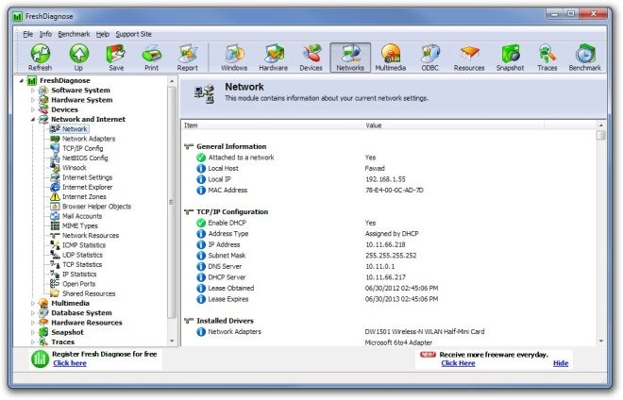This screenshot has width=623, height=400.
Task: Launch the Benchmark toolbar icon
Action: click(585, 58)
